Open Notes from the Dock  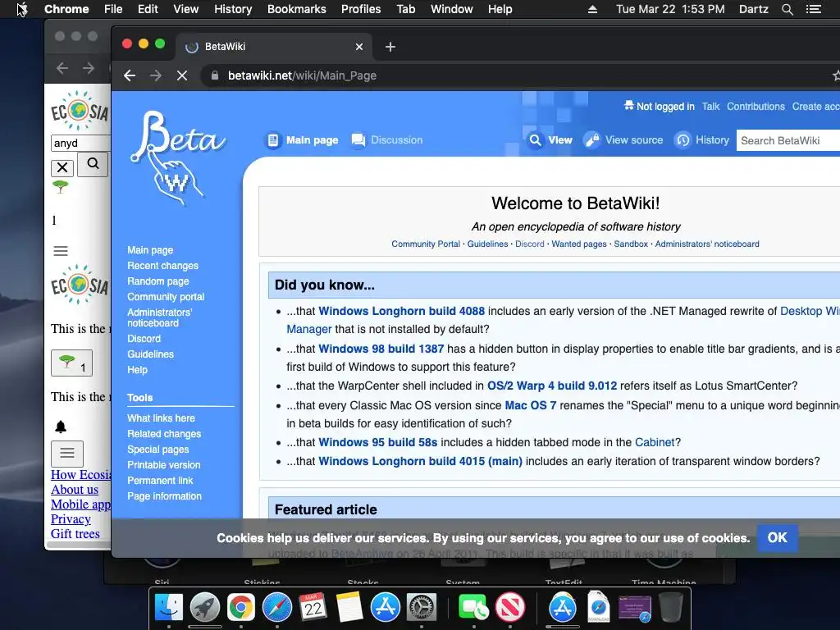[349, 608]
